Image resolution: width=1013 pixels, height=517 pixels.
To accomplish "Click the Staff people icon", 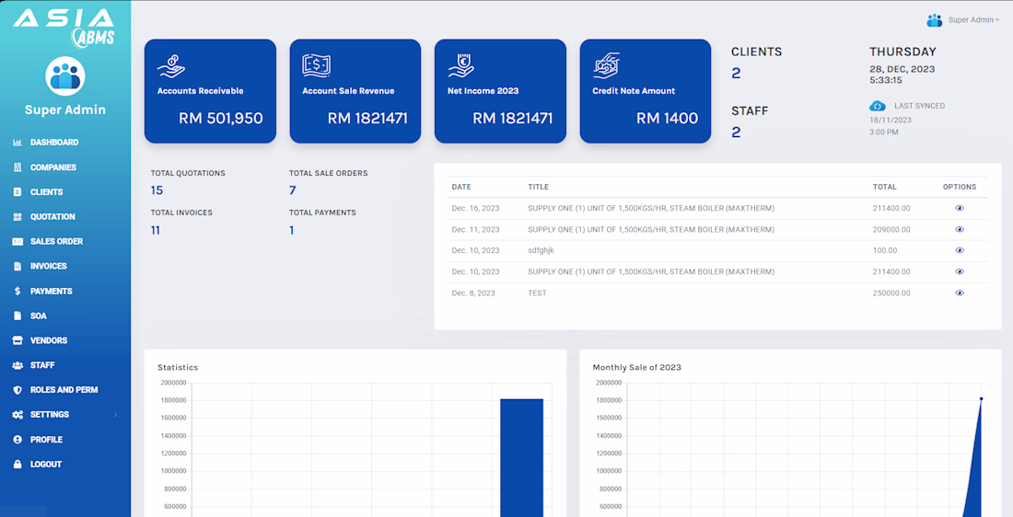I will pos(17,365).
